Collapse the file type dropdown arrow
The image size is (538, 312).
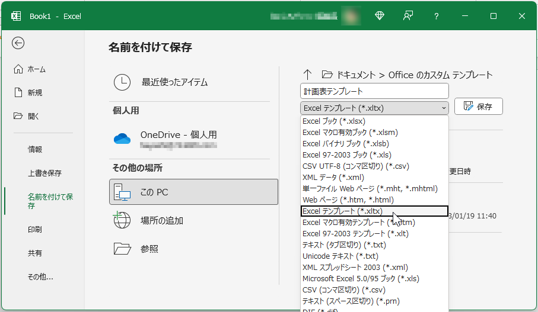(x=443, y=108)
